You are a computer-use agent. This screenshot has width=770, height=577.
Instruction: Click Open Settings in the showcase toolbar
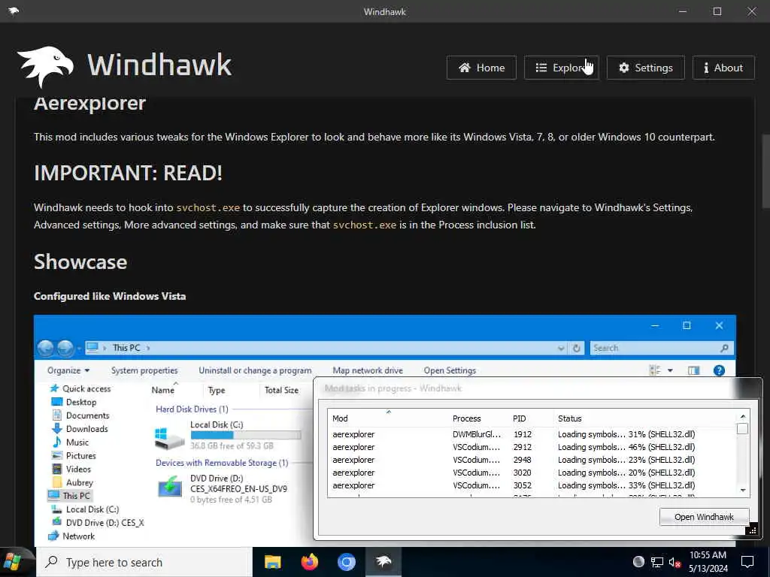(x=450, y=370)
